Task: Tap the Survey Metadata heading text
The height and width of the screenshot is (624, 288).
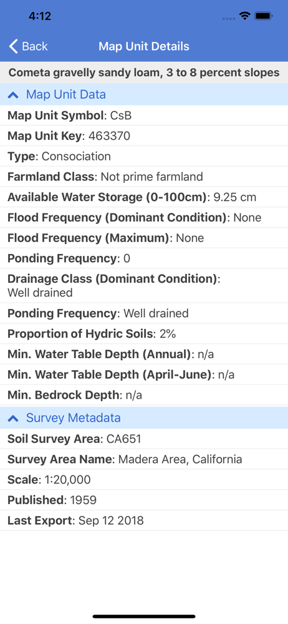Action: coord(73,417)
